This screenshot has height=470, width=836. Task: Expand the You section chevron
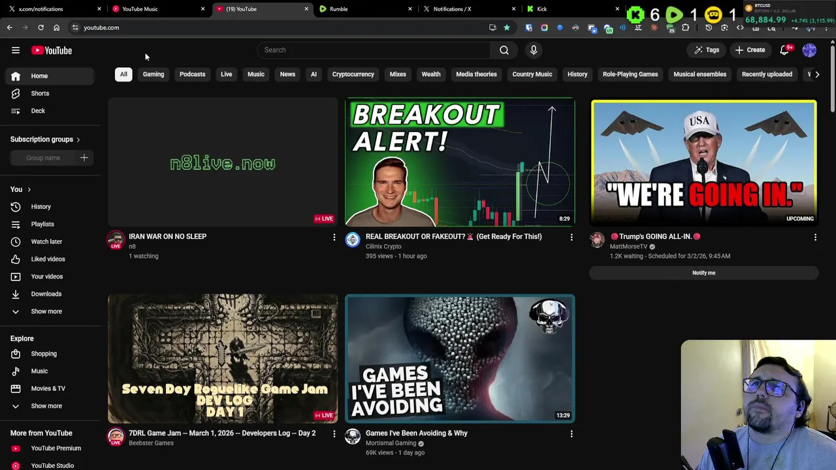tap(29, 189)
